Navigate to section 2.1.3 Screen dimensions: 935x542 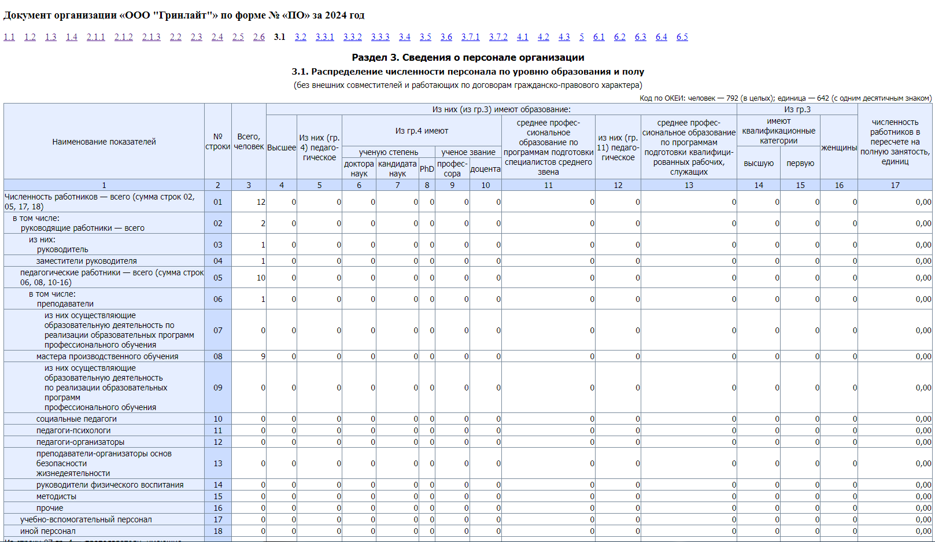[151, 37]
